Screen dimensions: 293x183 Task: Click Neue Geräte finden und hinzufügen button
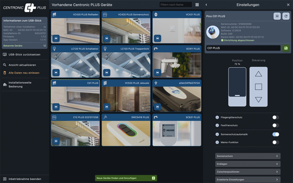126,178
